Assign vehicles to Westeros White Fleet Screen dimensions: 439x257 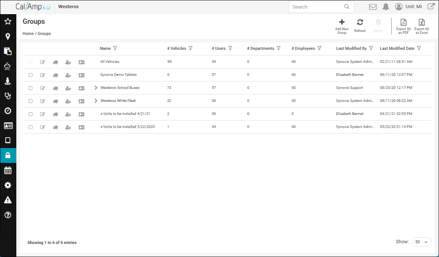pyautogui.click(x=55, y=101)
